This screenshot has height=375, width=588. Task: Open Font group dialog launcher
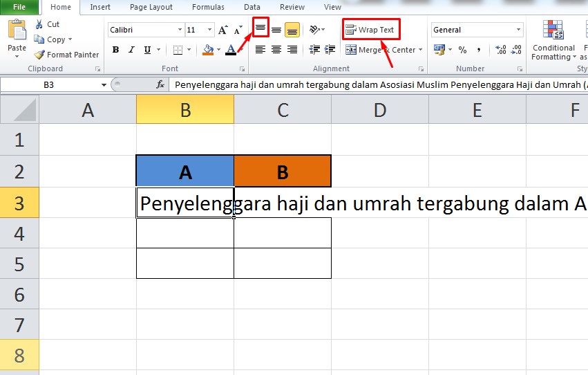[243, 69]
